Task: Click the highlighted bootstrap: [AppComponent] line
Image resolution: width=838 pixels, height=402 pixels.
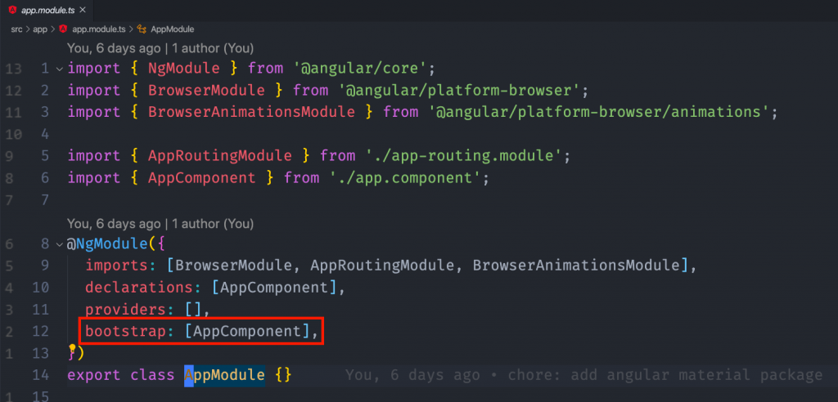Action: [201, 332]
